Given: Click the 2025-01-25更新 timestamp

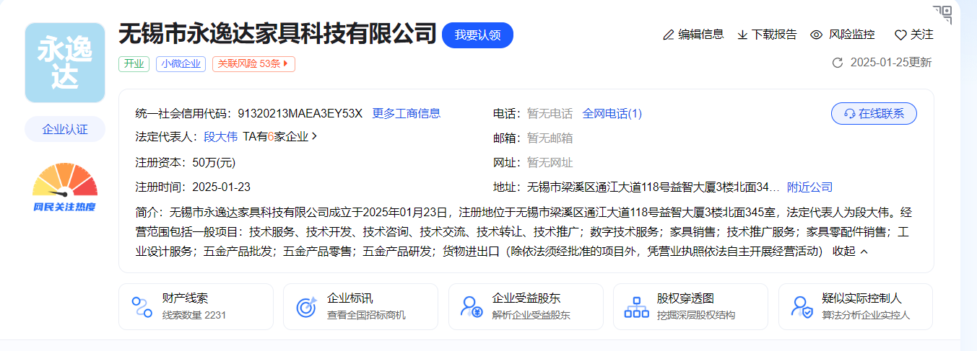Looking at the screenshot, I should click(891, 63).
